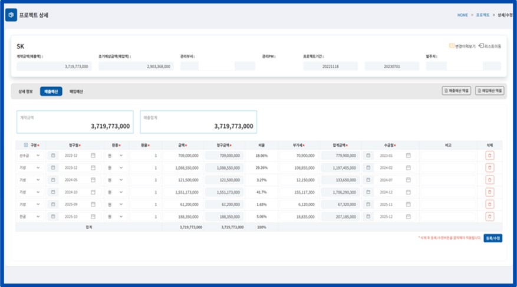The image size is (517, 287).
Task: Remove the 2024-10 기성 row with trash icon
Action: 489,192
